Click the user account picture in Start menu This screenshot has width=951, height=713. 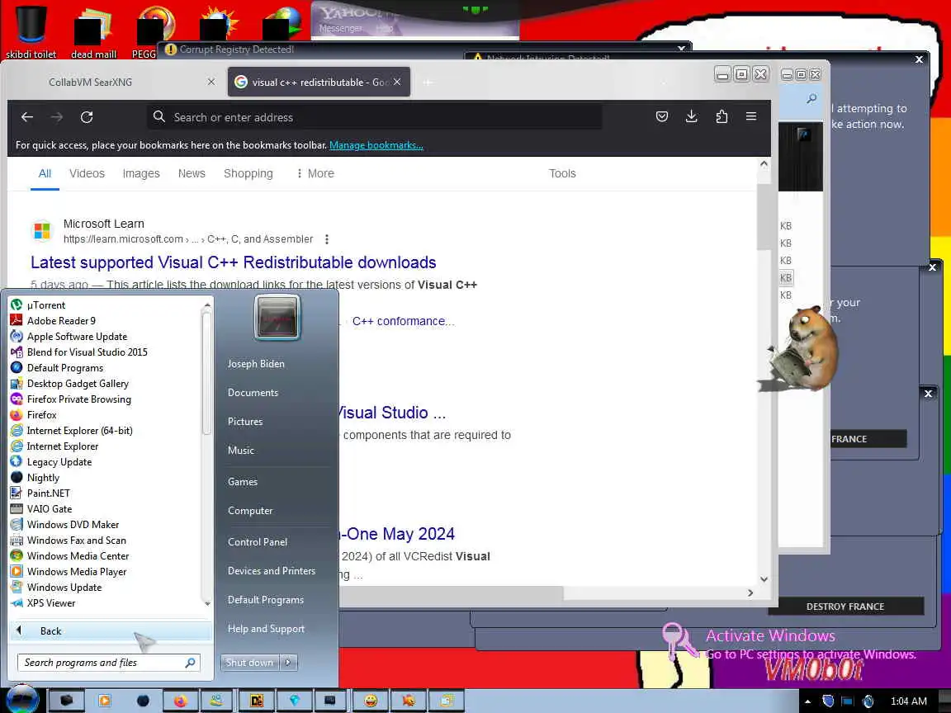coord(277,318)
